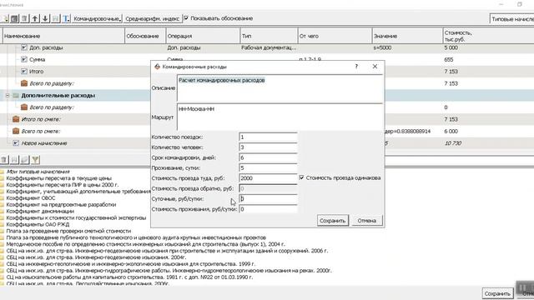Click Сохранить button at bottom right of main window

(x=497, y=293)
